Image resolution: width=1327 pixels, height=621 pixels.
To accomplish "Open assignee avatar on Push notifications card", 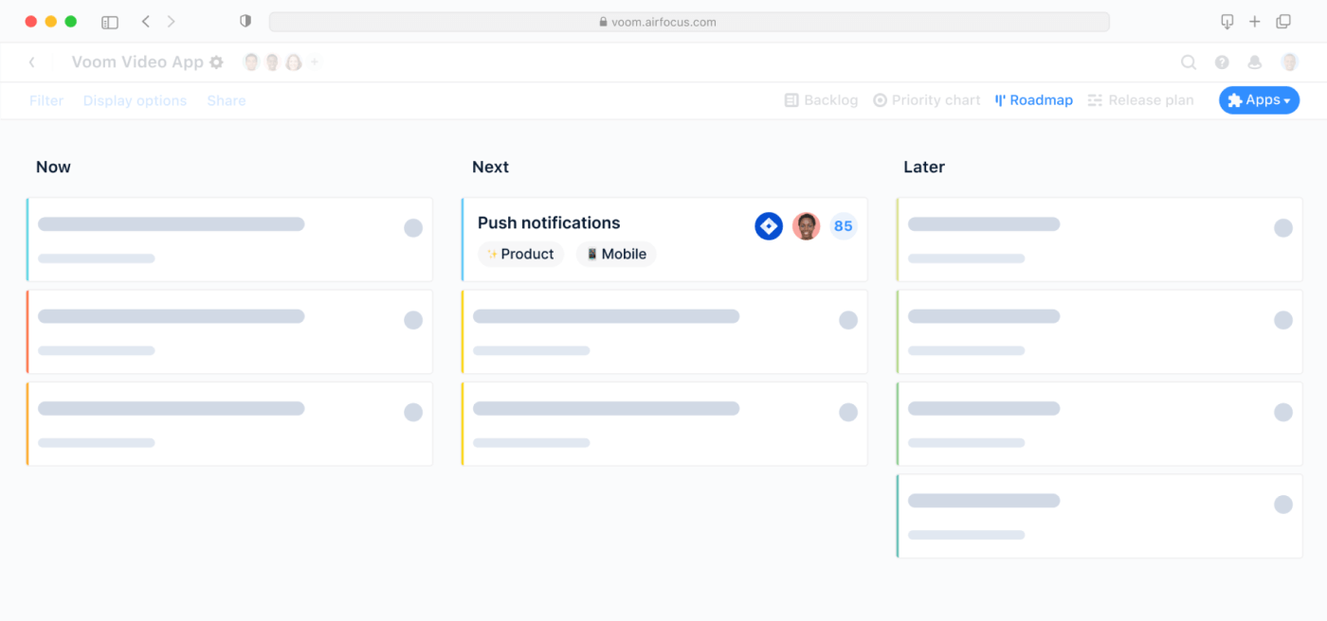I will [x=806, y=225].
